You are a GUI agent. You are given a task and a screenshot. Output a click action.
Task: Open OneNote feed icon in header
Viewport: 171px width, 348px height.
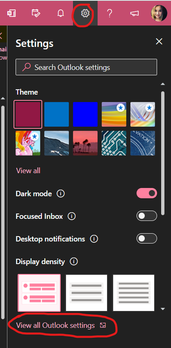11,13
